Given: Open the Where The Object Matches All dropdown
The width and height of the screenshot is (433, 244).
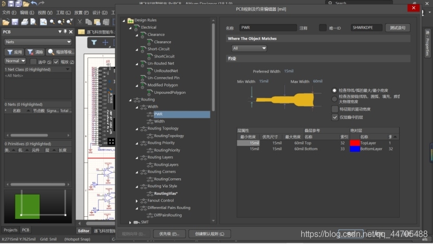Looking at the screenshot, I should [249, 48].
